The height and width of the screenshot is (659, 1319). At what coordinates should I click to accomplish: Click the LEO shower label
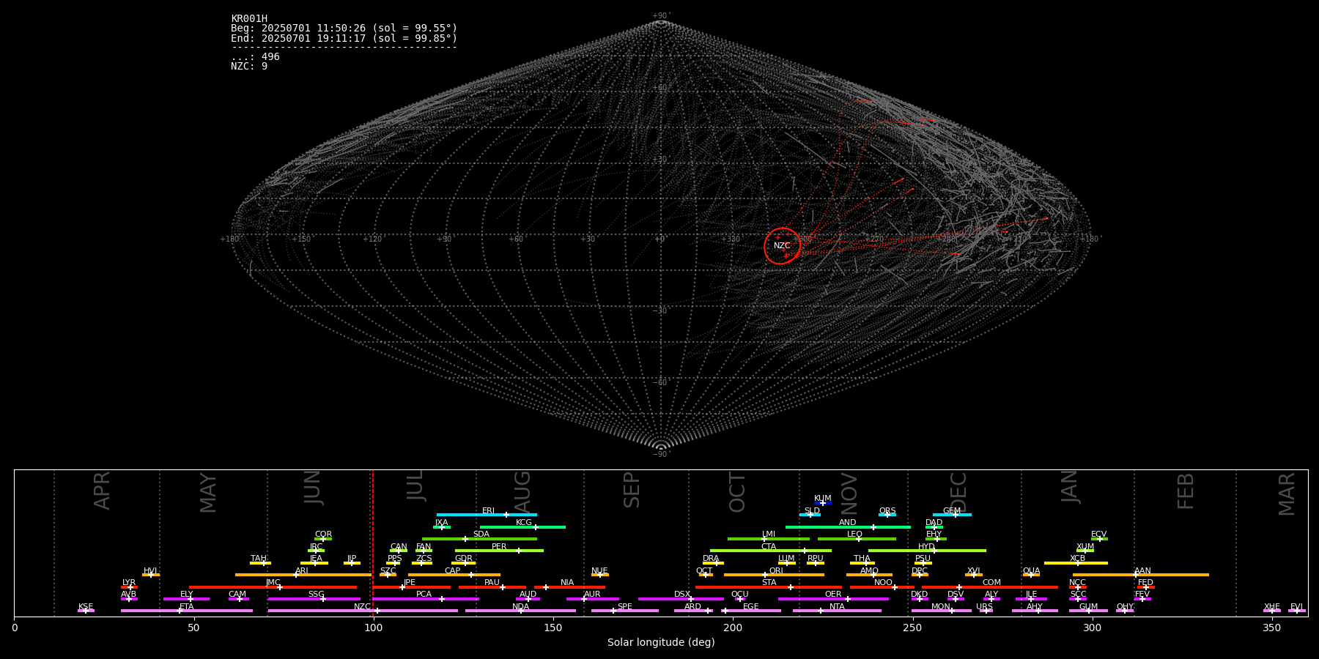click(x=855, y=535)
